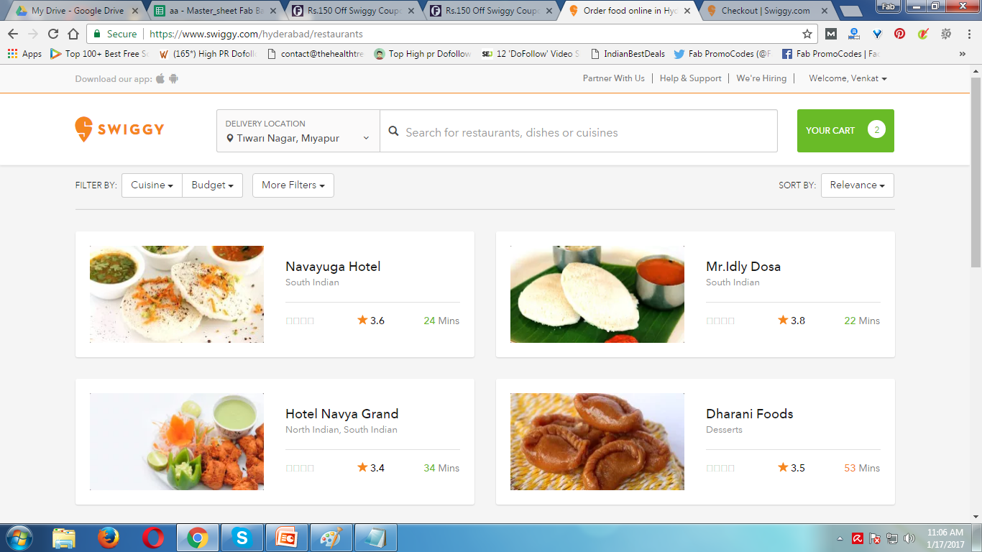Click the network tray icon
This screenshot has width=982, height=552.
coord(892,538)
